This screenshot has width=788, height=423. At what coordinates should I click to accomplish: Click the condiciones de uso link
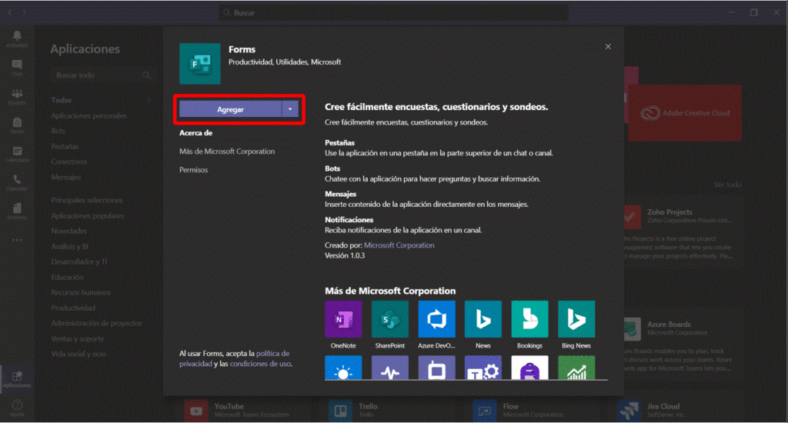(260, 364)
